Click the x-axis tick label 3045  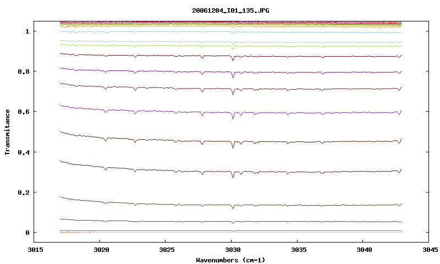tap(430, 250)
